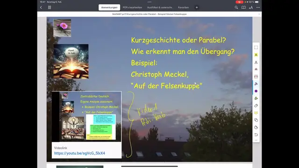Tap the heading Kurzgeschichte oder Parabel?
The height and width of the screenshot is (168, 299).
point(178,40)
